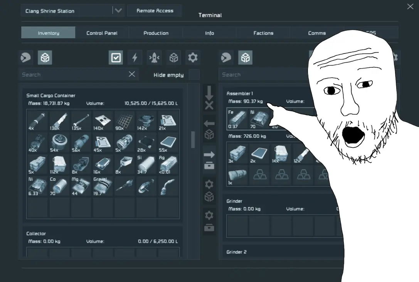Switch to the Inventory tab
This screenshot has height=282, width=419.
48,33
